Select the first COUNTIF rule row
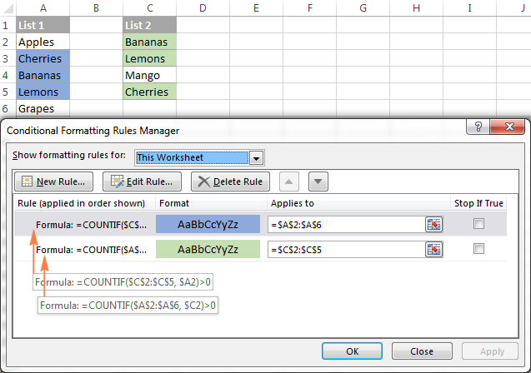 click(x=91, y=224)
